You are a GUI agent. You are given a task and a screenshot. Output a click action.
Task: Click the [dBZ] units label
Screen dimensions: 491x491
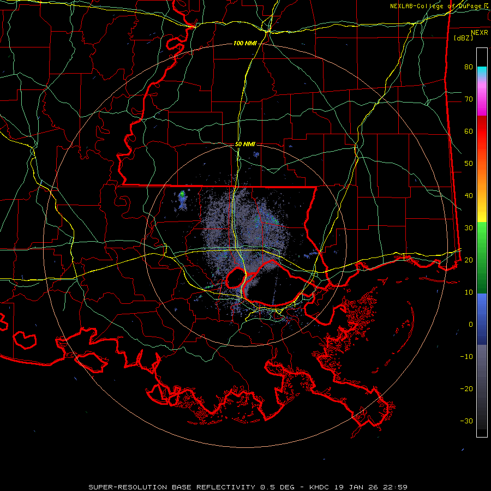[463, 38]
